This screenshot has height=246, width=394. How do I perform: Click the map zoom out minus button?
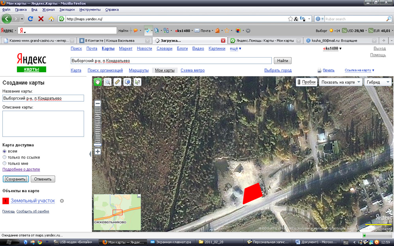97,103
